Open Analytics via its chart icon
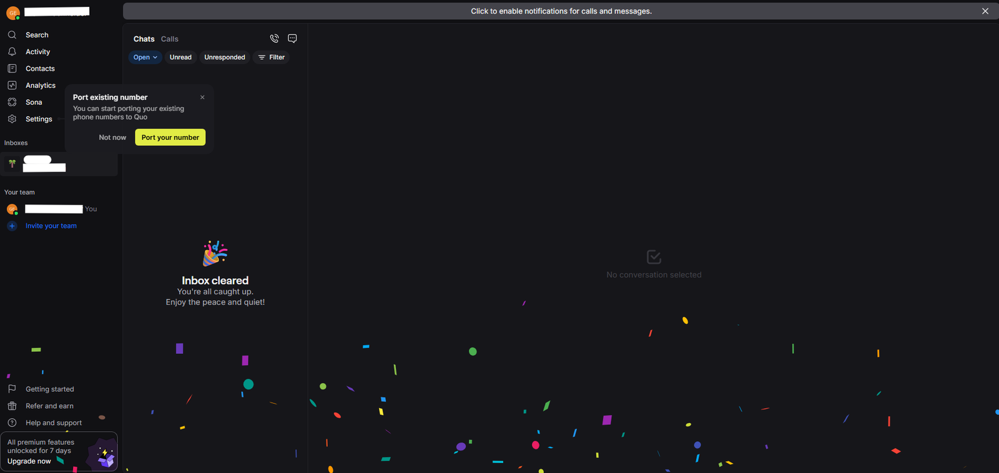The height and width of the screenshot is (473, 999). 12,85
